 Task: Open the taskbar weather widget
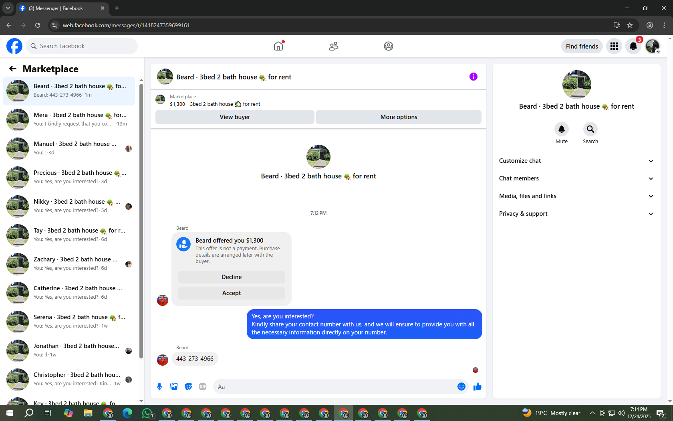551,413
